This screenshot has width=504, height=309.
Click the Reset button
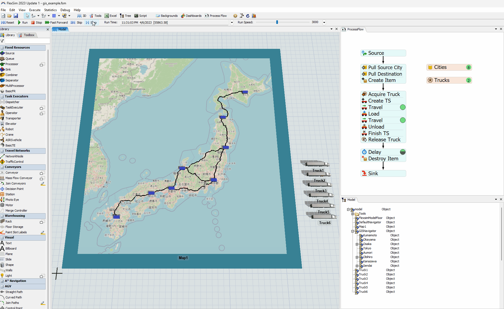click(8, 22)
